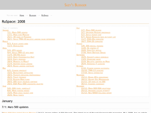
Task: Open 21/4: Another rough landing
Action: [20, 64]
